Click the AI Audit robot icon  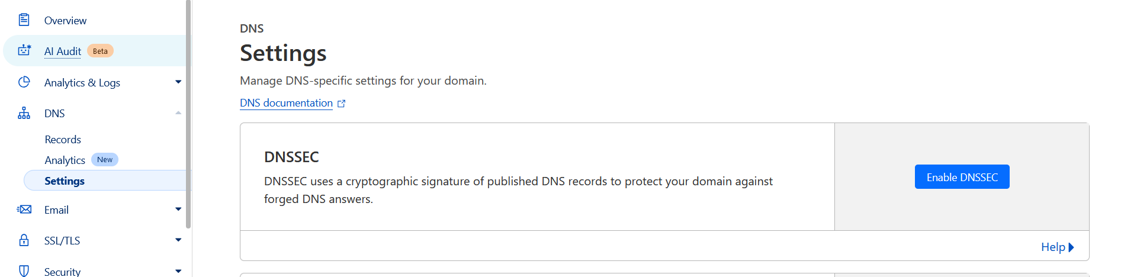[24, 51]
